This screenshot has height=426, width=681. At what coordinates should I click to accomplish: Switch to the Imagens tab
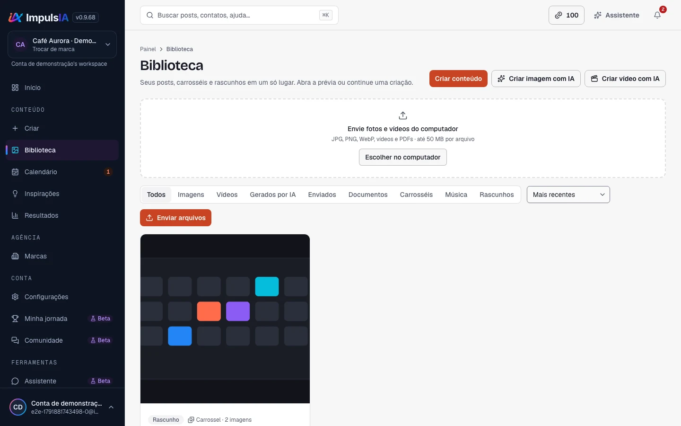pyautogui.click(x=191, y=195)
